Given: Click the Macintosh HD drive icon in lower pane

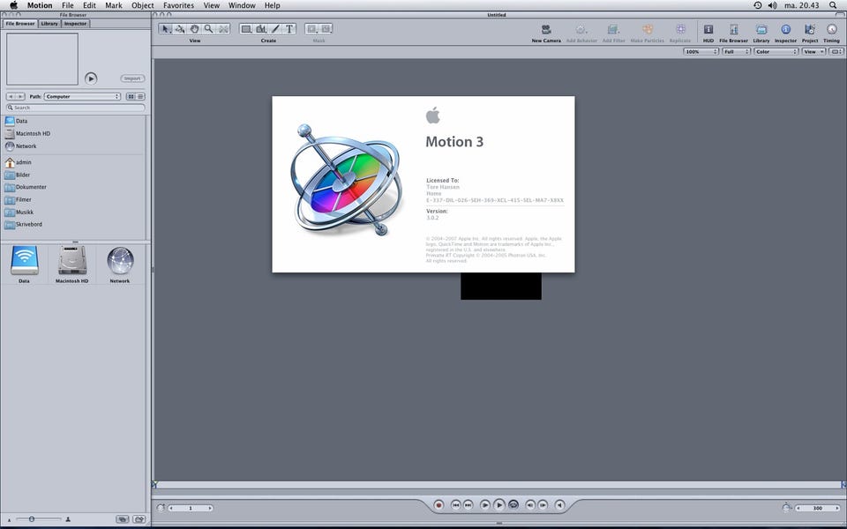Looking at the screenshot, I should tap(71, 261).
